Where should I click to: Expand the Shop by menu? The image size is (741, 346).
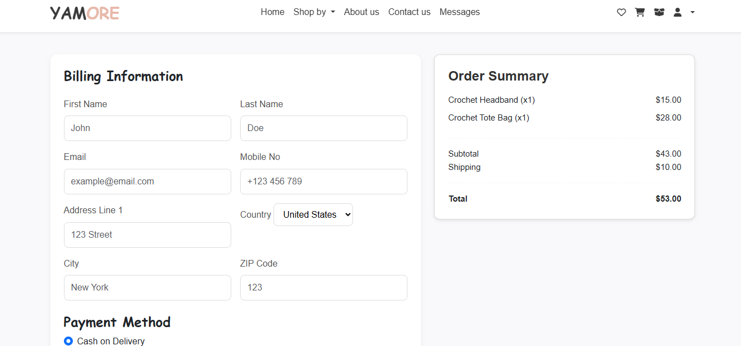click(x=314, y=12)
